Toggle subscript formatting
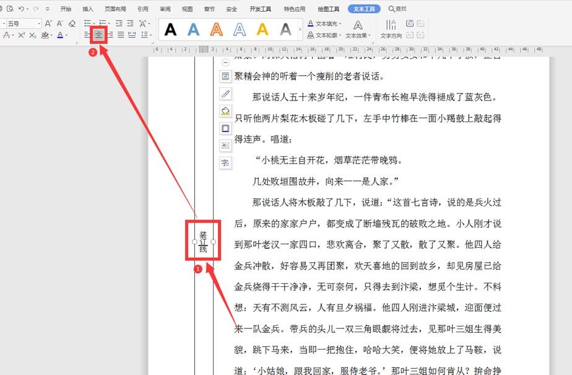Viewport: 572px width, 375px height. coord(33,35)
